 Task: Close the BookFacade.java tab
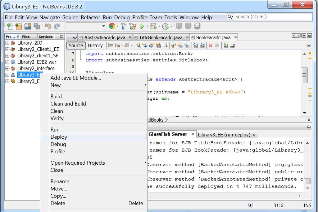coord(235,37)
